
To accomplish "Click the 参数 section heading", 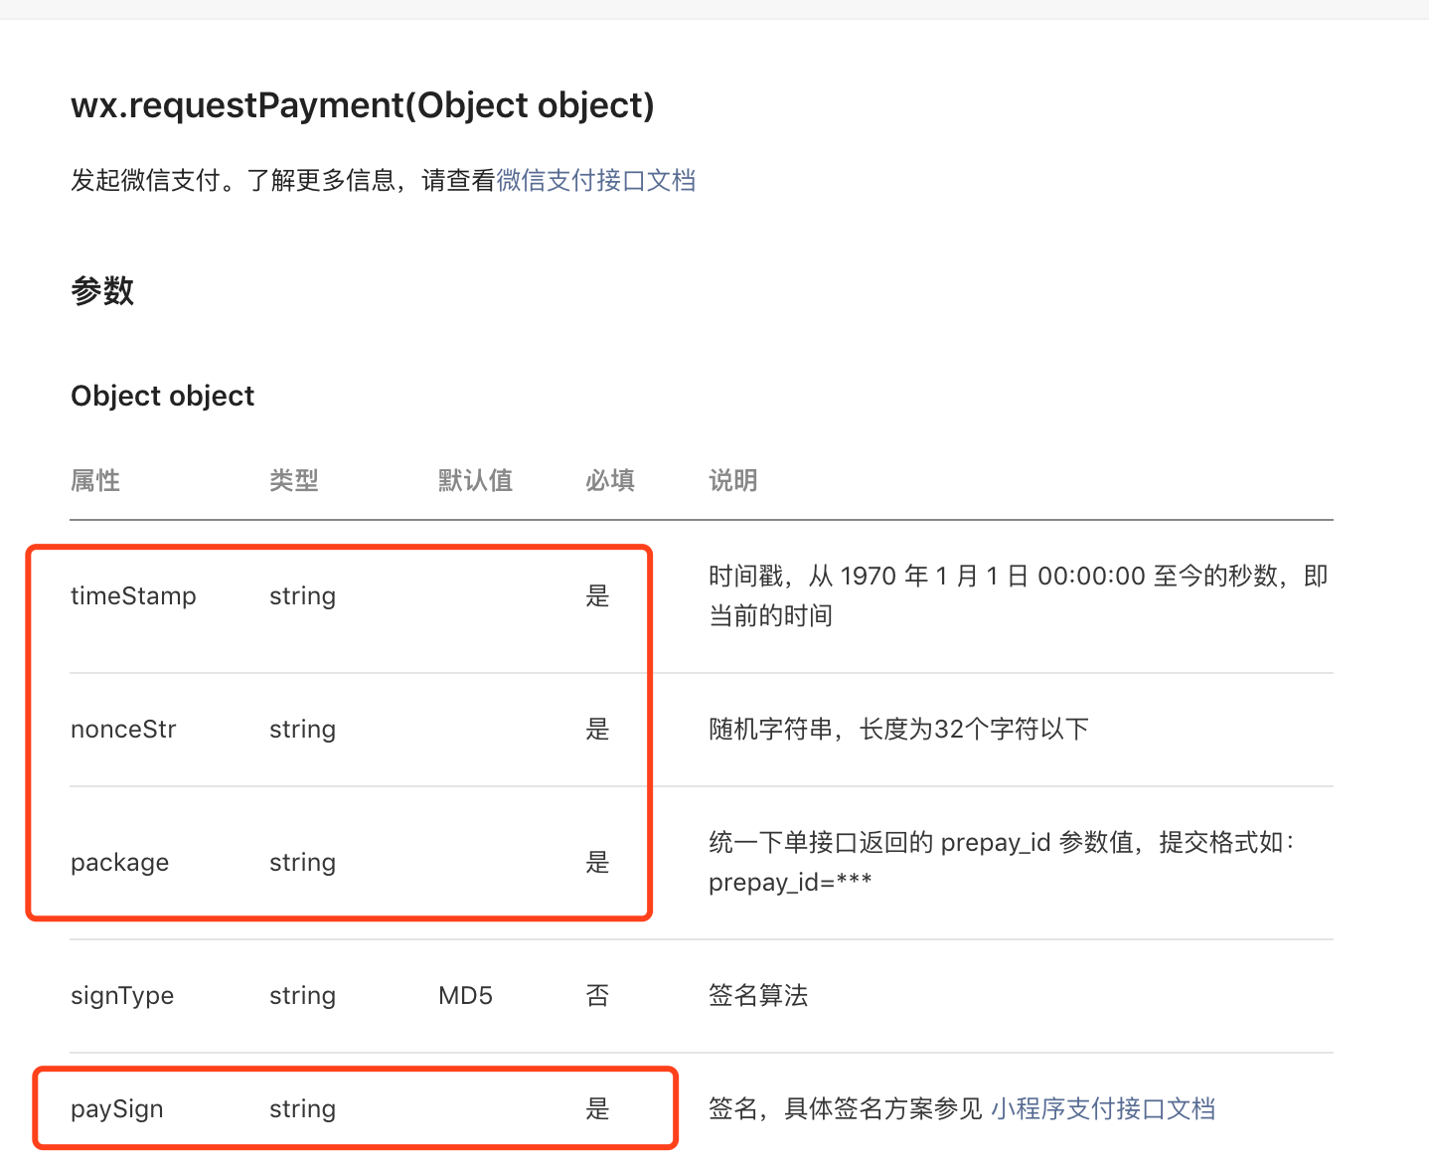I will 102,291.
